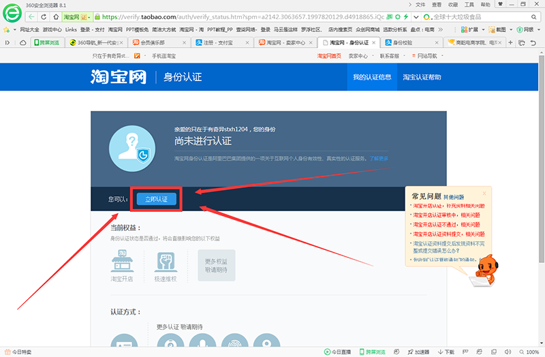Click the 更多权益 敬请期待 tile
545x357 pixels.
pos(216,266)
